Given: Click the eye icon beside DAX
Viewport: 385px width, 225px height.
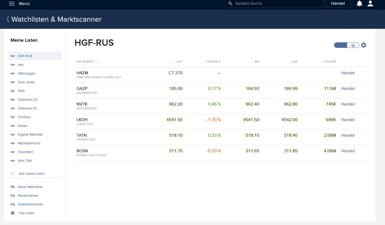Looking at the screenshot, I should (x=12, y=91).
